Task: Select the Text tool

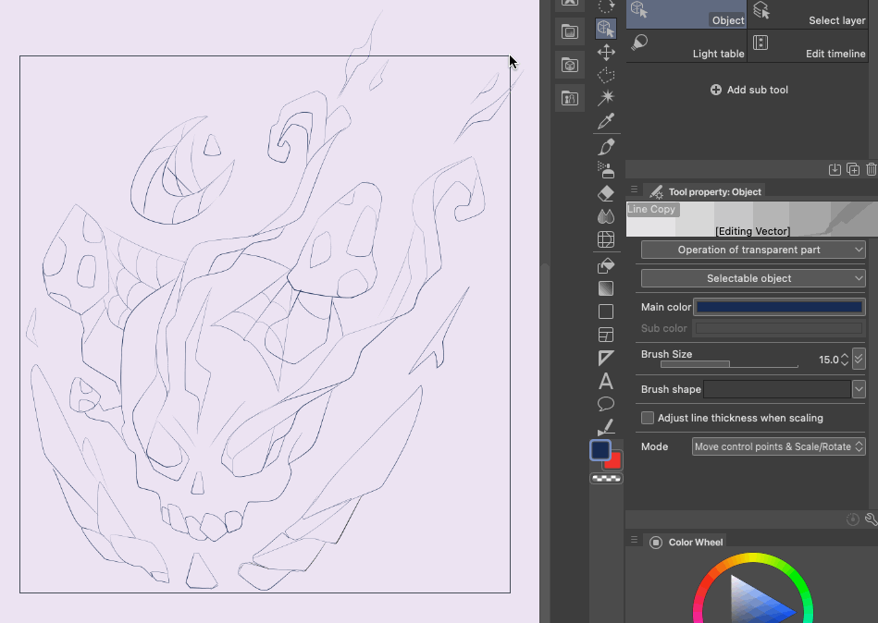Action: coord(606,382)
